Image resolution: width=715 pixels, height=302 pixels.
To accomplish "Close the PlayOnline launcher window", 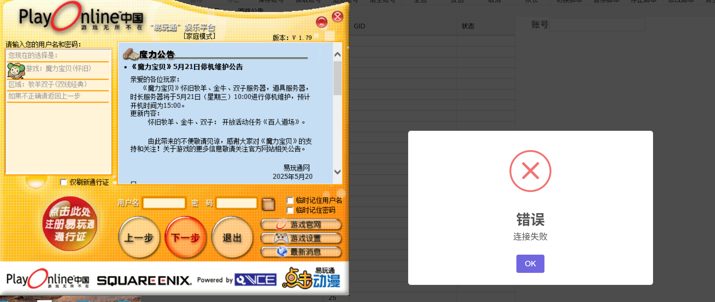I will [338, 16].
